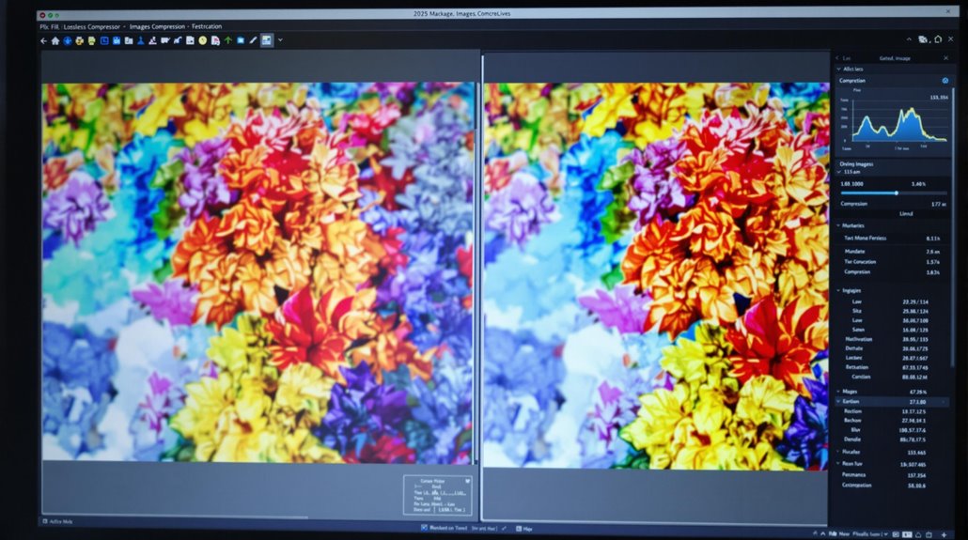This screenshot has height=540, width=968.
Task: Expand the Ficcafer section
Action: (x=838, y=452)
